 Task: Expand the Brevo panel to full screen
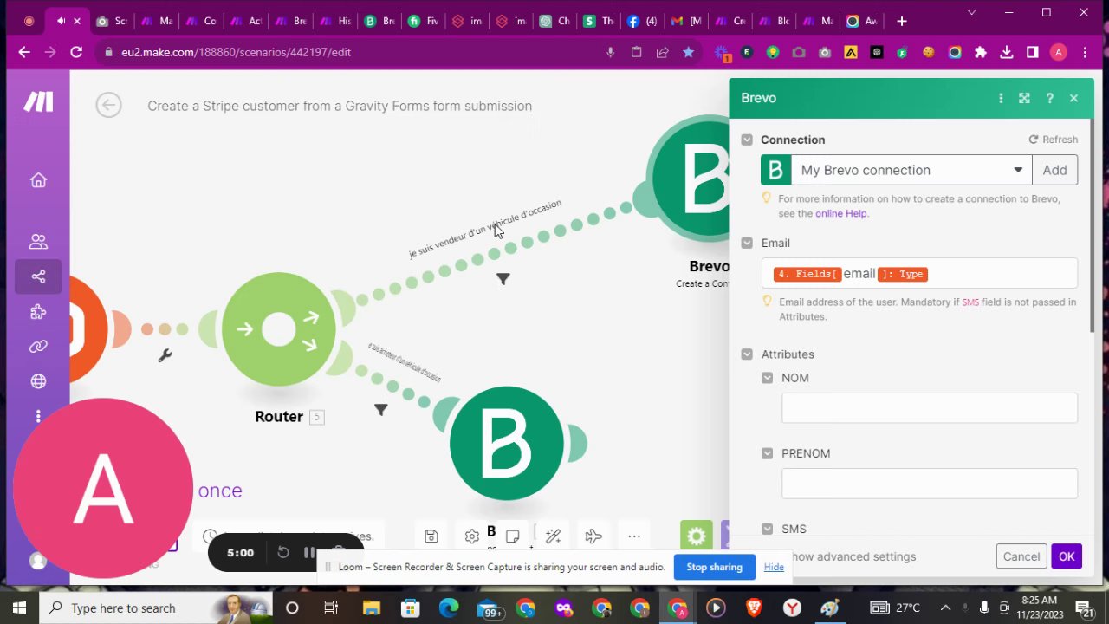1024,98
